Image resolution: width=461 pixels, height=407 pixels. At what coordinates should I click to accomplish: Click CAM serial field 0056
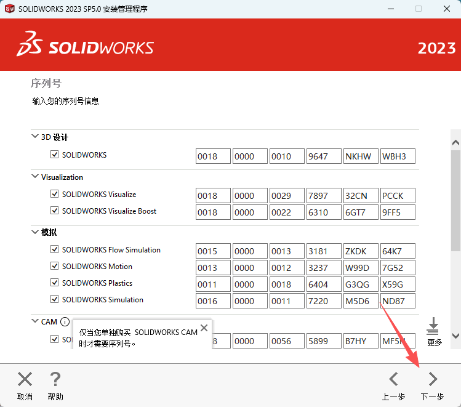(x=287, y=341)
